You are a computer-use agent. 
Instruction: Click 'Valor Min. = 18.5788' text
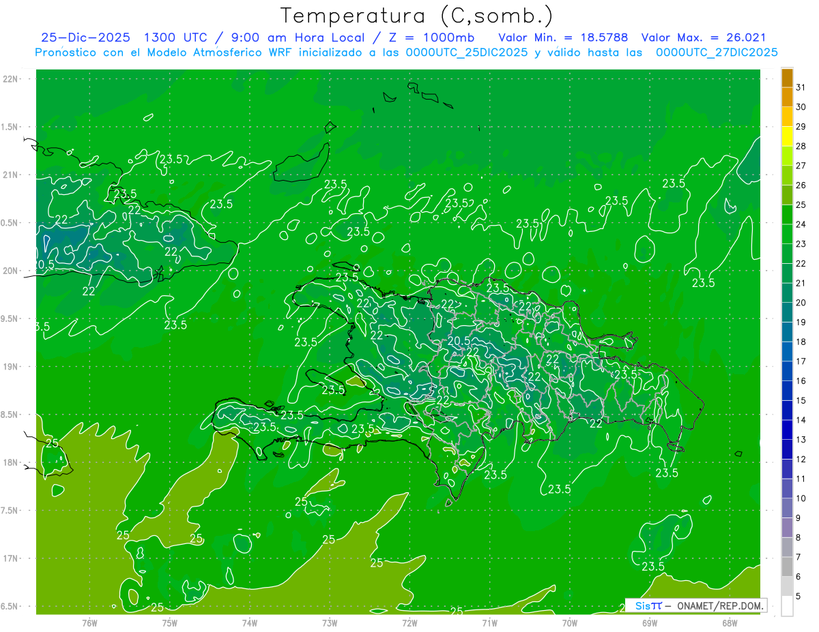point(563,37)
